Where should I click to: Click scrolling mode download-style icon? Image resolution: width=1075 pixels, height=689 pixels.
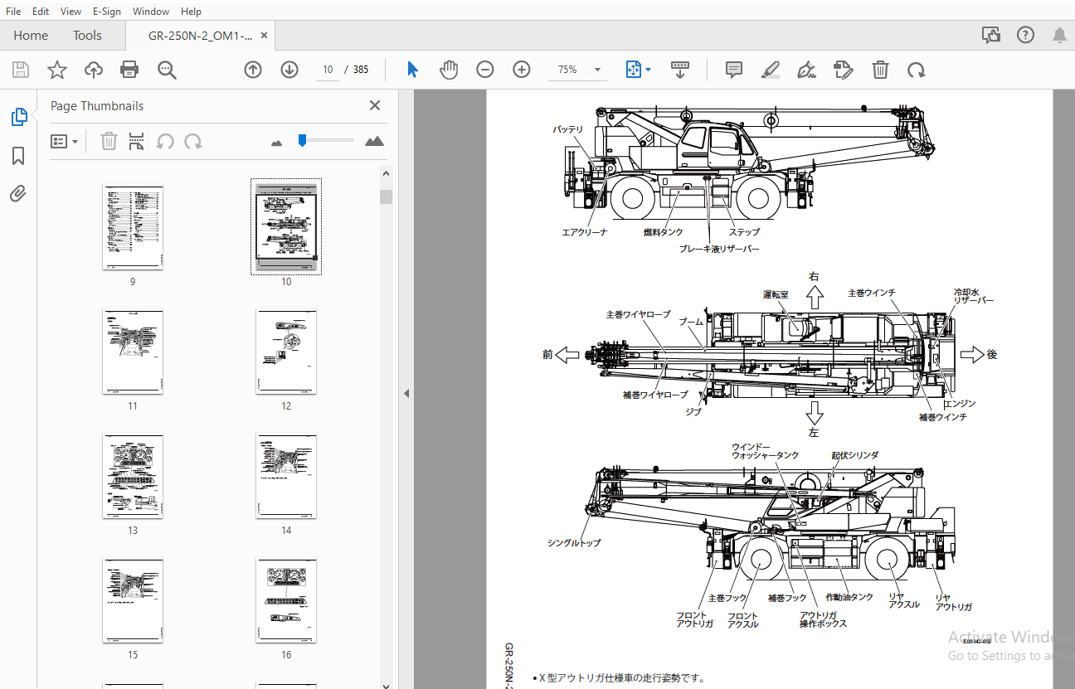tap(680, 70)
